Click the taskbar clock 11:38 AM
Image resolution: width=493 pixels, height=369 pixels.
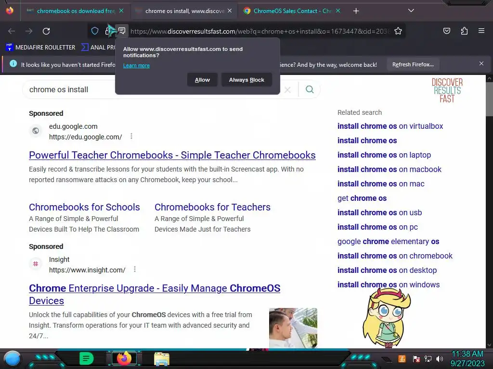[467, 358]
